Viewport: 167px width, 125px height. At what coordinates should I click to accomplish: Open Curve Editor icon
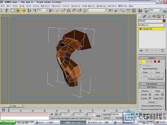pos(128,11)
